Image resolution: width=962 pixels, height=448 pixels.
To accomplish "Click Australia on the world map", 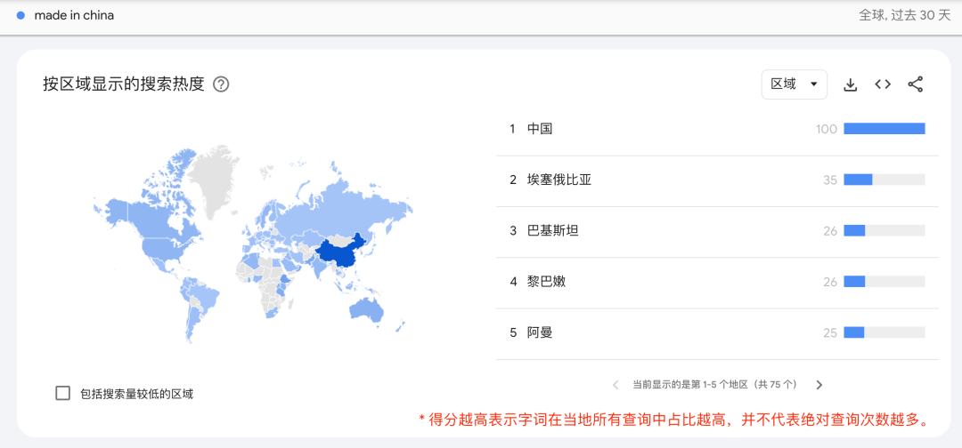I will 367,309.
